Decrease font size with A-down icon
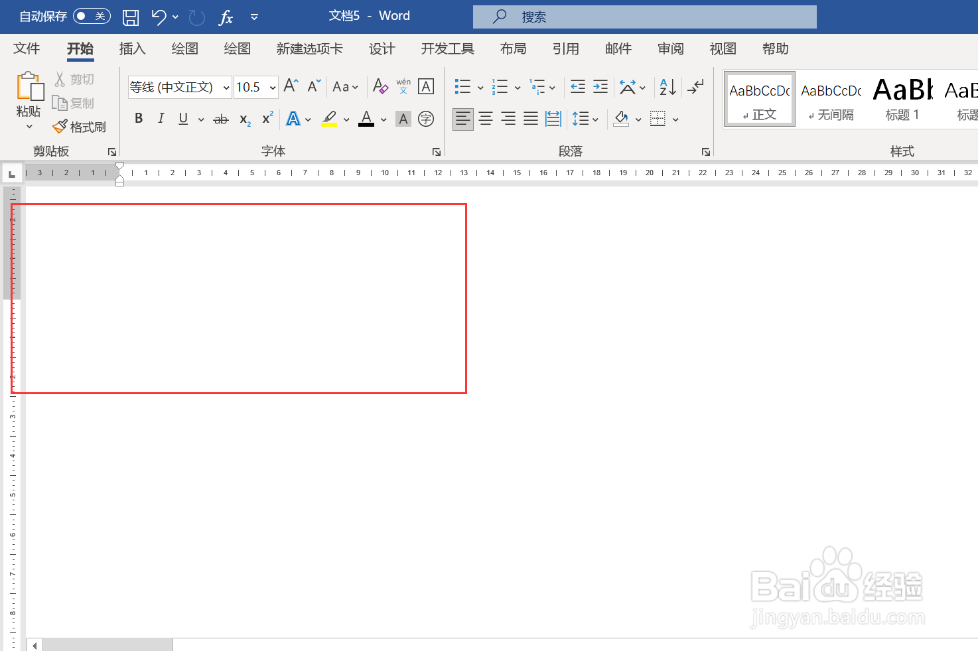 (314, 86)
